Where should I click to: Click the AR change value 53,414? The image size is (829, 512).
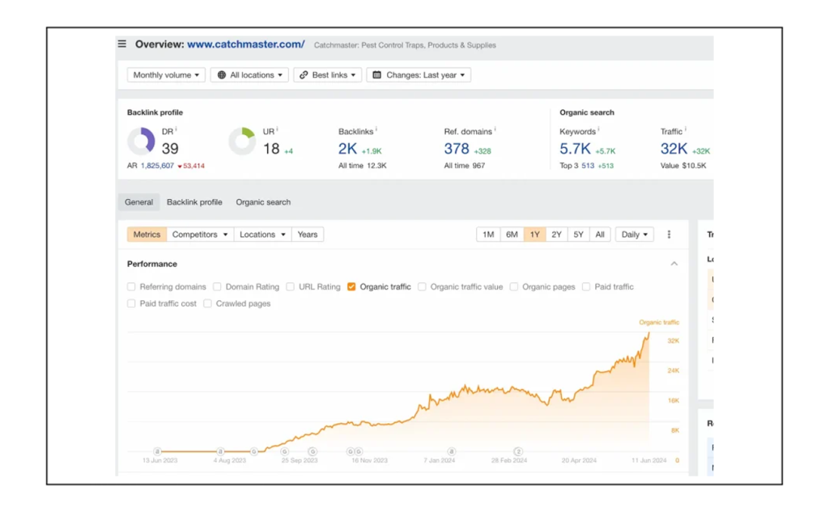click(191, 166)
